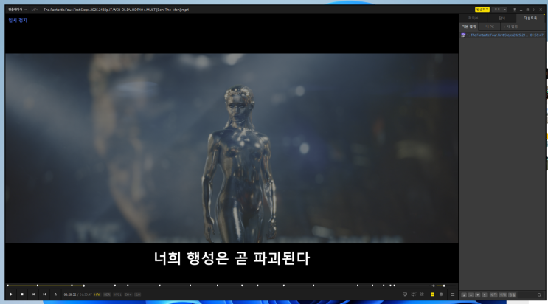Toggle the 3D video icon

[x=422, y=294]
